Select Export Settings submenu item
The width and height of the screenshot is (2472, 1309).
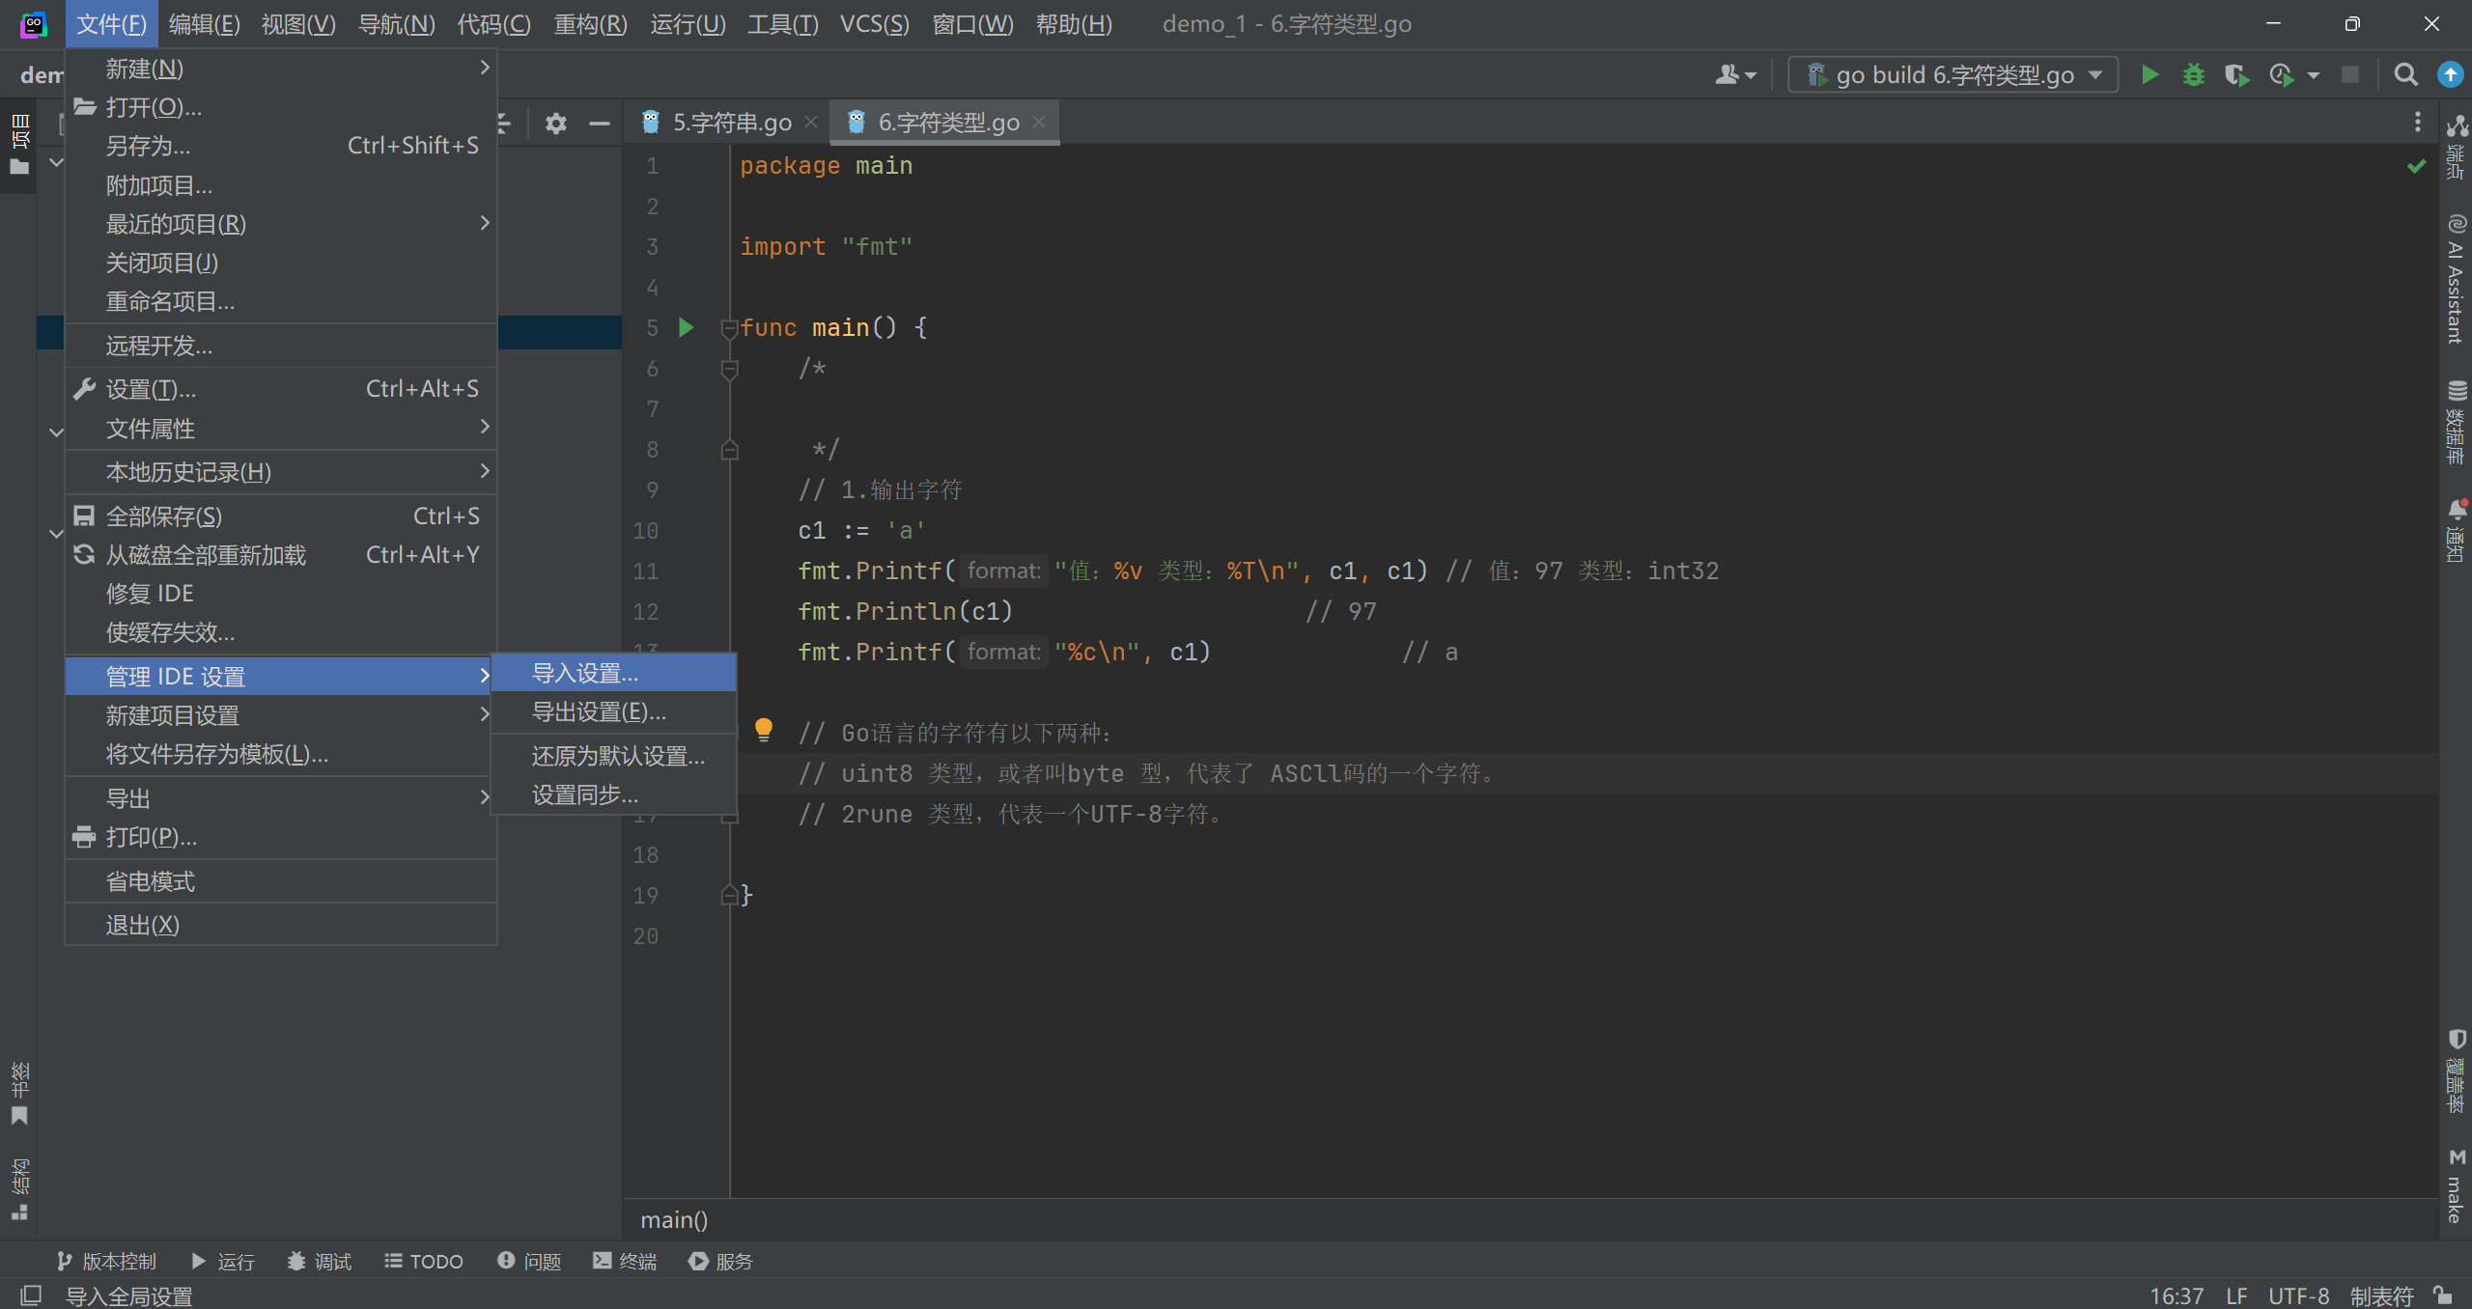[614, 711]
